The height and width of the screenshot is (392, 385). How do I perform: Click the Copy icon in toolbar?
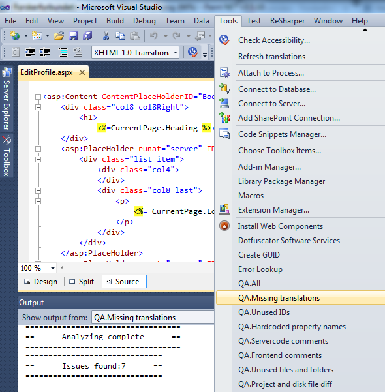pyautogui.click(x=120, y=37)
